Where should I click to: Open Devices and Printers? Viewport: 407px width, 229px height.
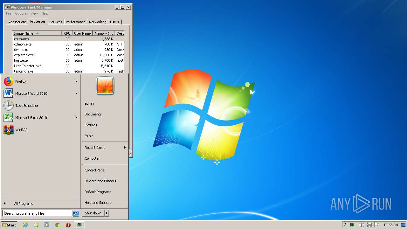tap(100, 181)
